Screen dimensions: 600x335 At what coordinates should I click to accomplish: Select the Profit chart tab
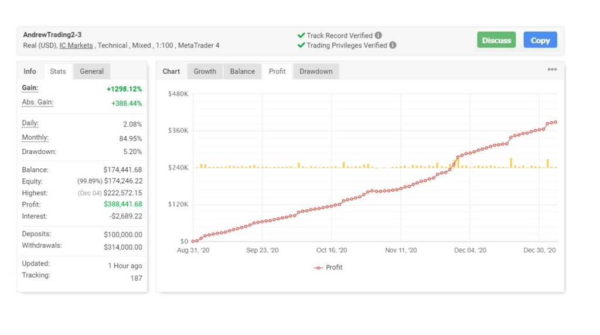pos(277,71)
